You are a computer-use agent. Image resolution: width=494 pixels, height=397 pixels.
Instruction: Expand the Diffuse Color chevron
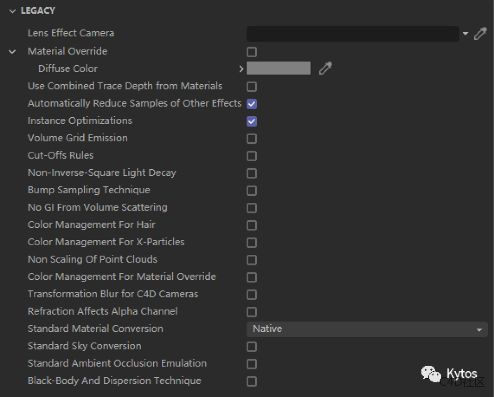pos(241,69)
